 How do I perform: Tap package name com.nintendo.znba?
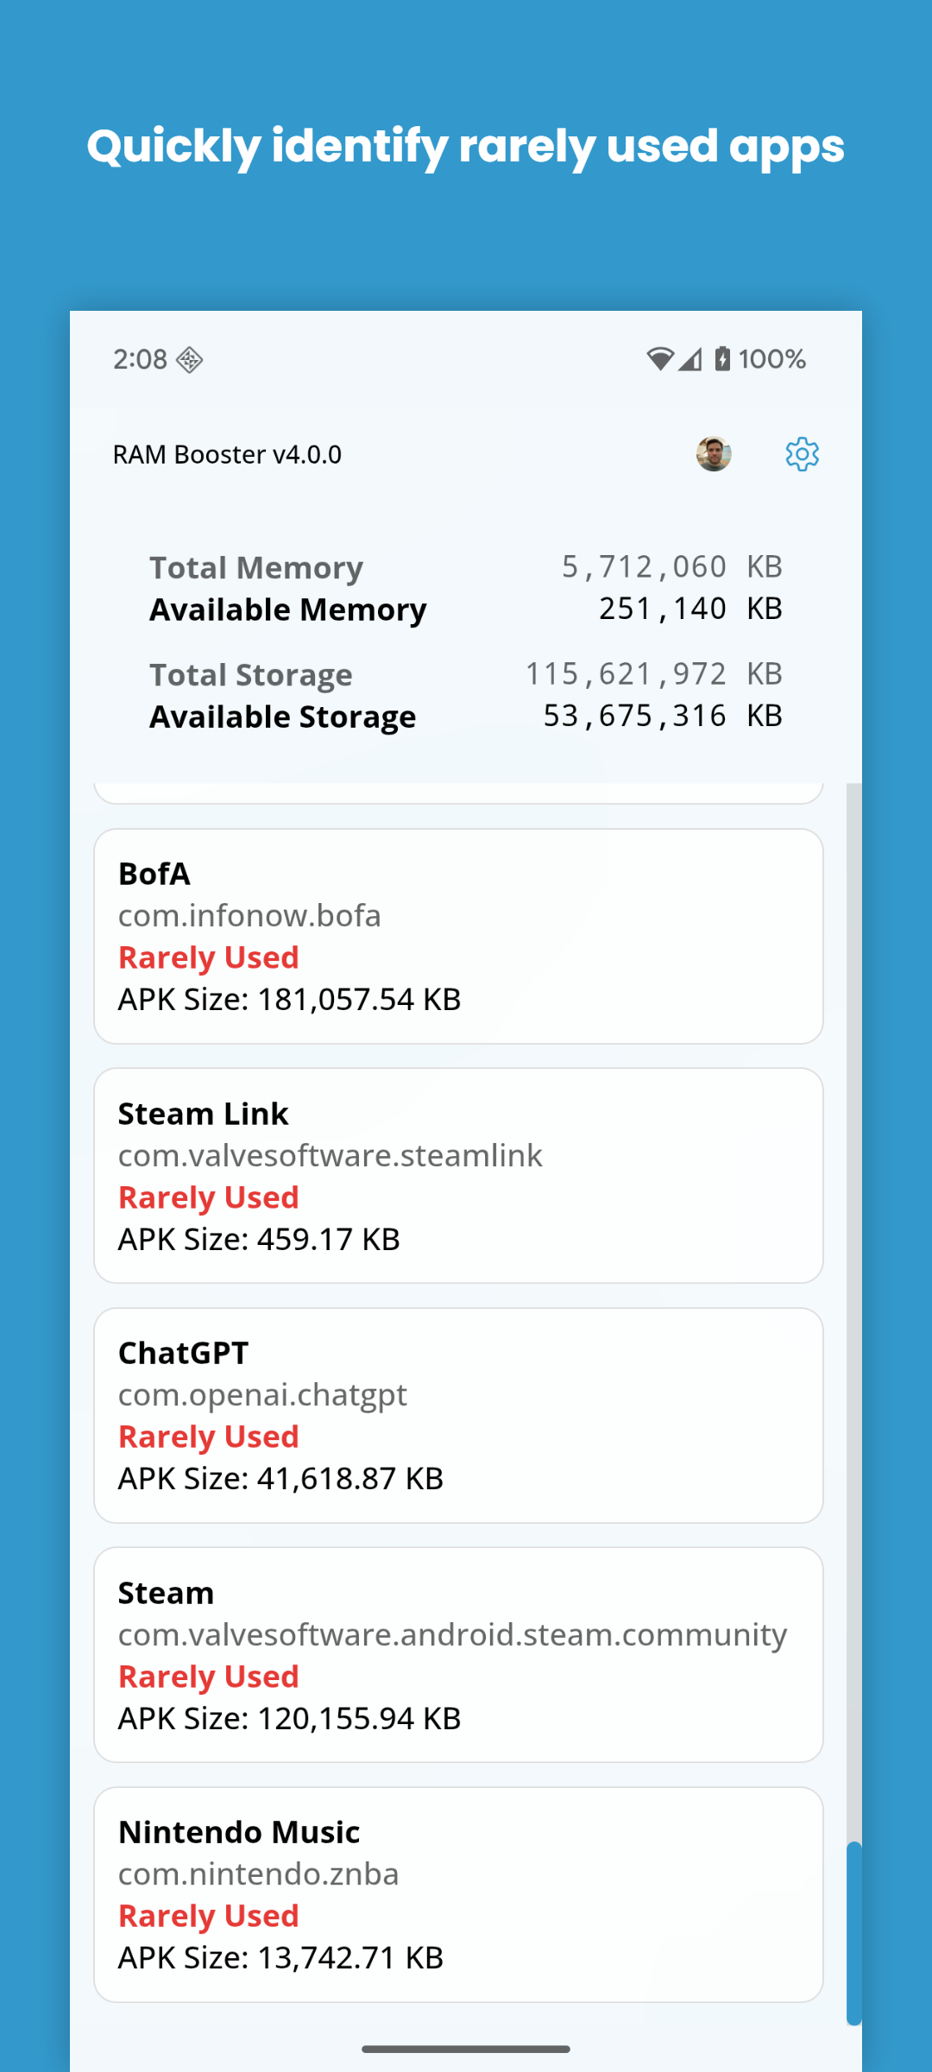(258, 1874)
